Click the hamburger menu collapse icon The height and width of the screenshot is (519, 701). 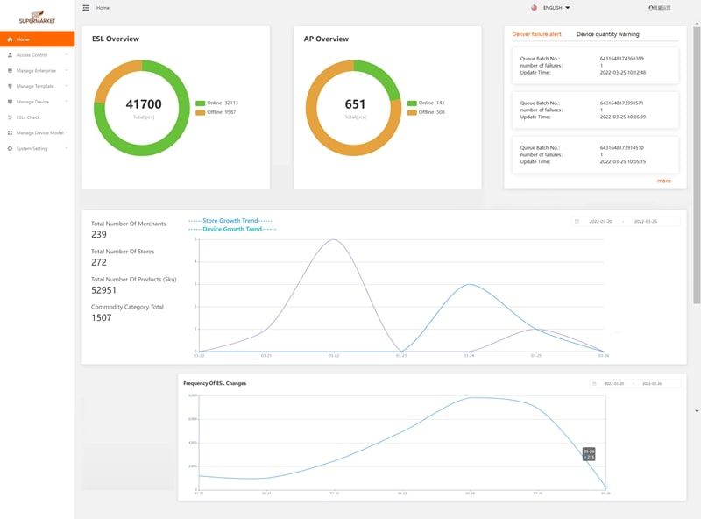pyautogui.click(x=85, y=8)
